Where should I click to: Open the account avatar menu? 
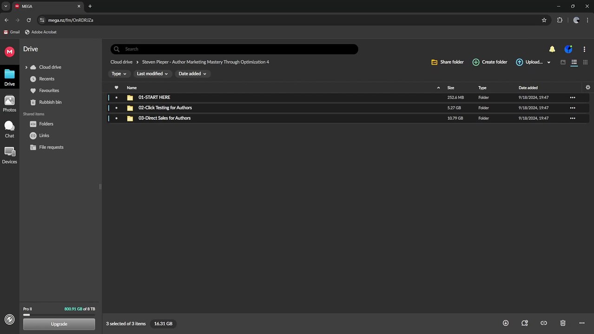point(568,49)
